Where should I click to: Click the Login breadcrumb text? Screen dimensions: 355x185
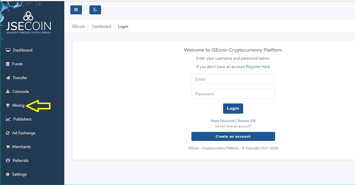[123, 27]
